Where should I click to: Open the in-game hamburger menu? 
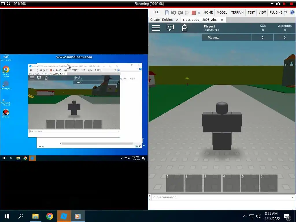(x=156, y=28)
